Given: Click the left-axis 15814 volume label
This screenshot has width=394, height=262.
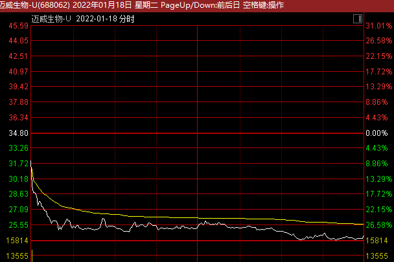Looking at the screenshot, I should (17, 241).
